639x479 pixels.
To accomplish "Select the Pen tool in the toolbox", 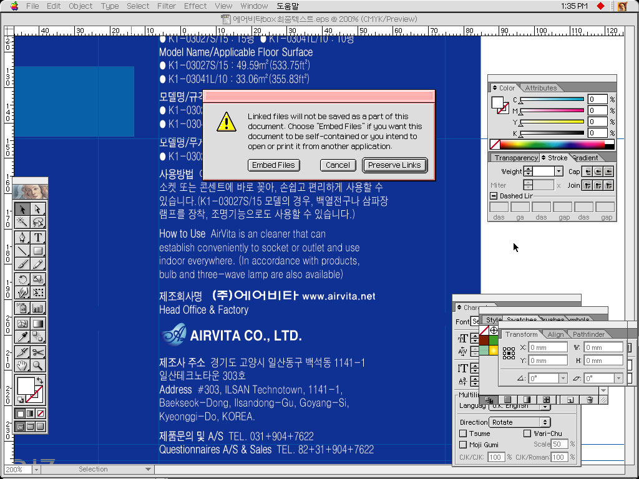I will (x=22, y=238).
